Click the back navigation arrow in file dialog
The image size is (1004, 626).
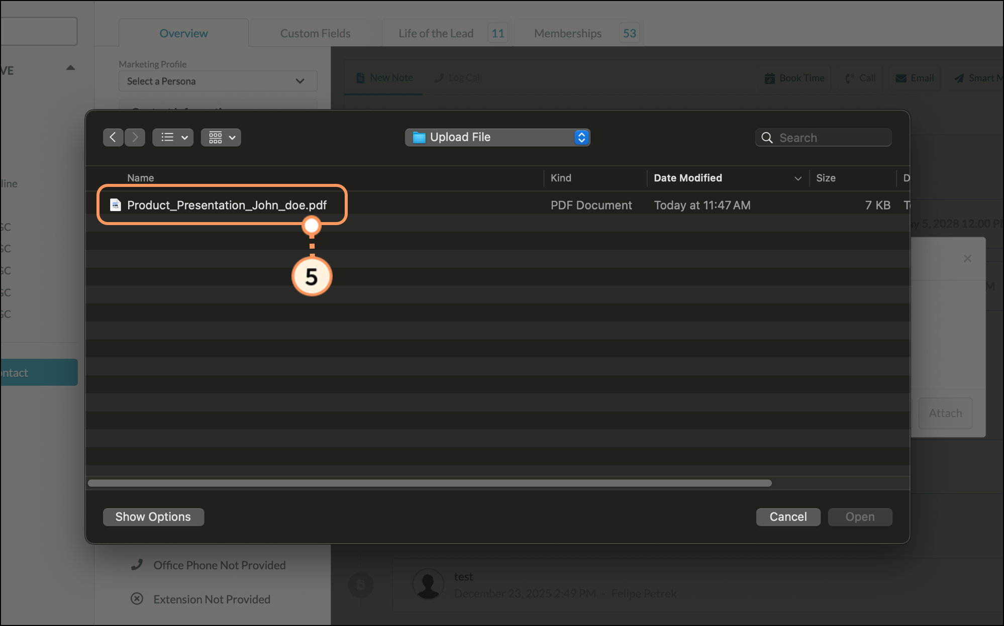click(x=113, y=137)
